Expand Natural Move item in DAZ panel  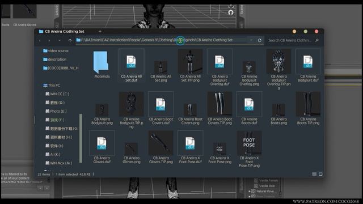tap(250, 192)
